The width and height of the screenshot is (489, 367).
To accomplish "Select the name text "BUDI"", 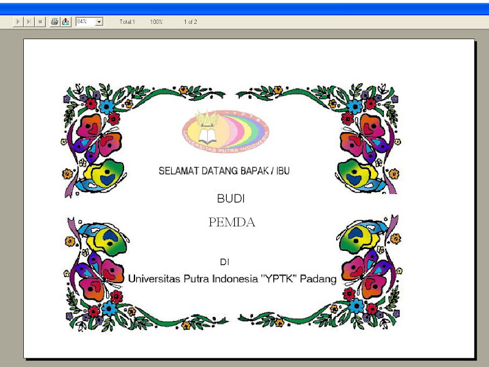I will pos(231,198).
